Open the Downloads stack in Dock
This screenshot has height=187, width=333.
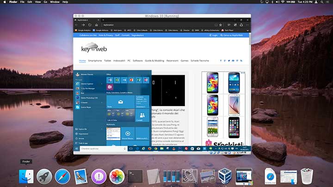271,176
